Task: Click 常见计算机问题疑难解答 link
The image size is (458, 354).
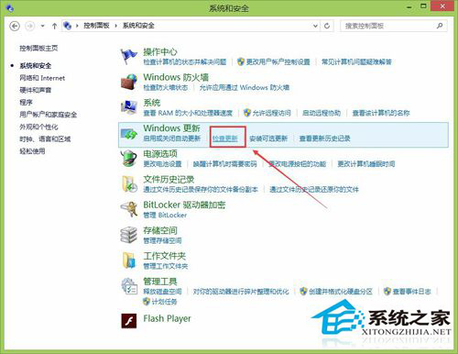Action: click(356, 62)
